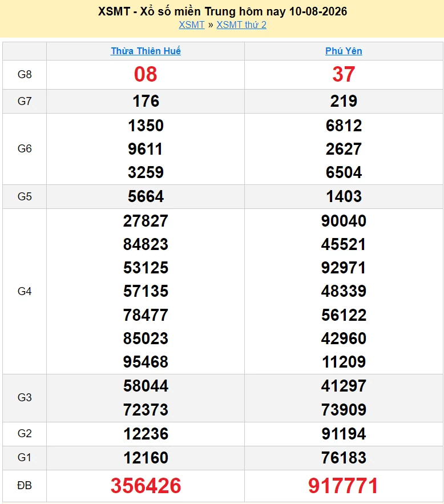Select the G1 number 12160
Image resolution: width=444 pixels, height=504 pixels.
146,457
